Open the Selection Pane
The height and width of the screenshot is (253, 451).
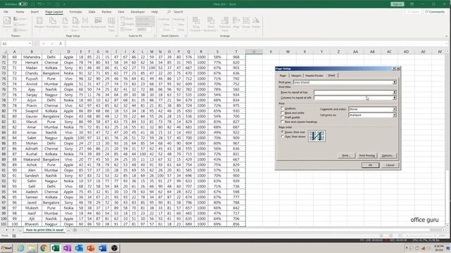(x=225, y=23)
